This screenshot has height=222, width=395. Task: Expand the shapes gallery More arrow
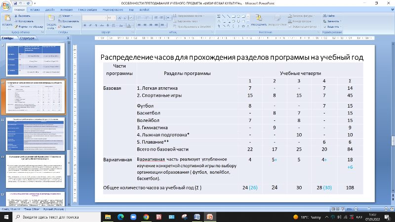click(248, 26)
